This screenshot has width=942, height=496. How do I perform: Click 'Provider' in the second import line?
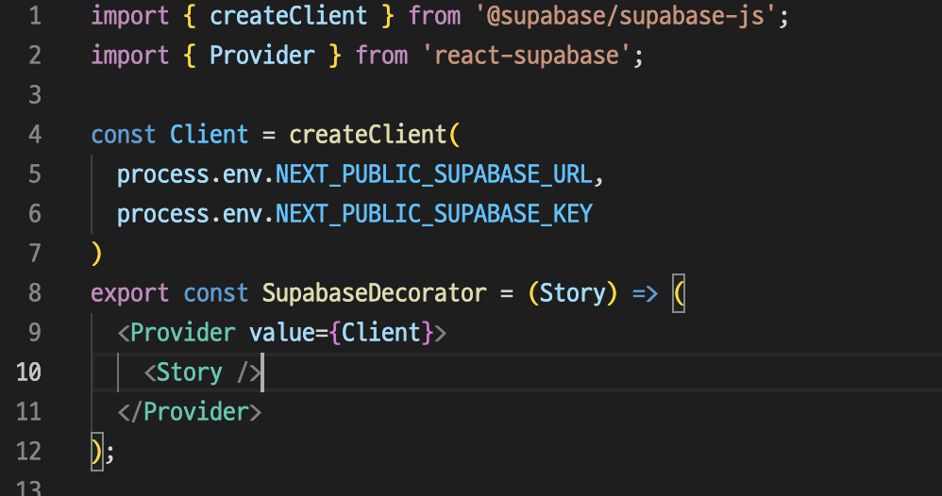(262, 56)
